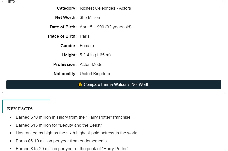Click the Info box legend label
Screen dimensions: 228x151
11,1
